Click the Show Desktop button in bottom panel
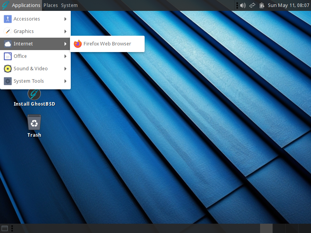 (5, 228)
